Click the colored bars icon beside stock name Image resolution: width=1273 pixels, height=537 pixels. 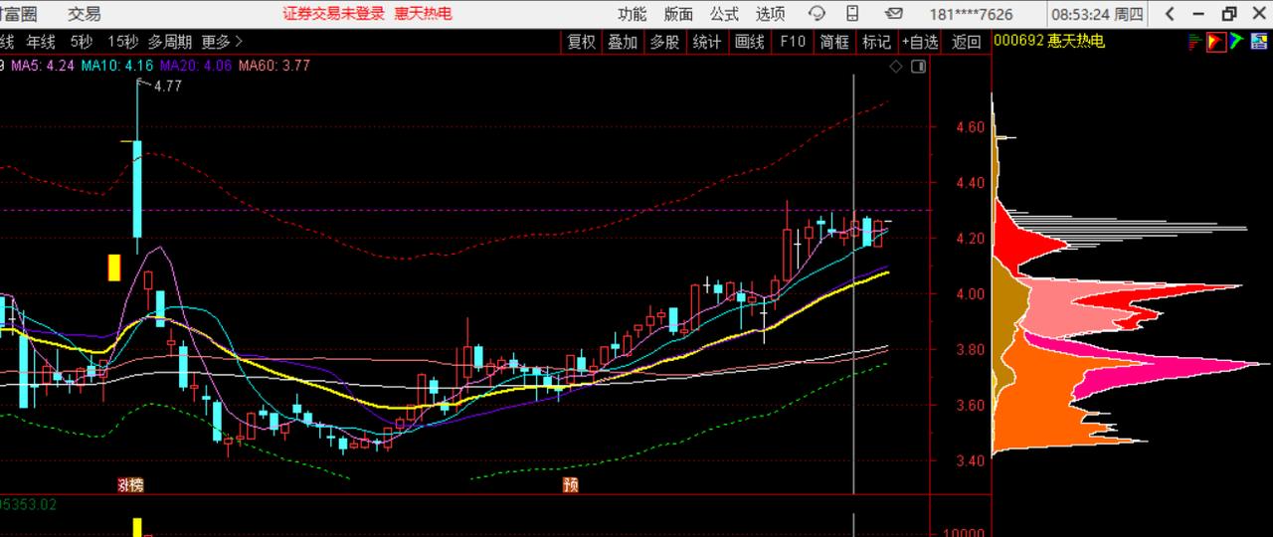pos(1194,42)
